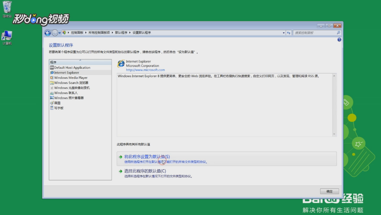Open the recent pages dropdown arrow
The width and height of the screenshot is (381, 215).
point(59,33)
